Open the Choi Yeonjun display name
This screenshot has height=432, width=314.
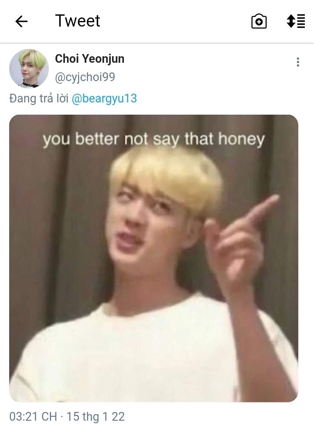pos(89,59)
